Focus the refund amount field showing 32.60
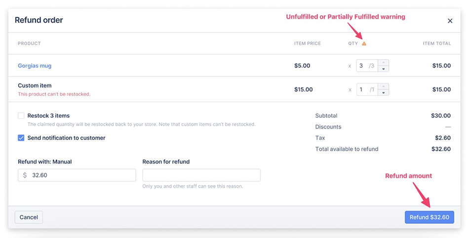 coord(77,175)
